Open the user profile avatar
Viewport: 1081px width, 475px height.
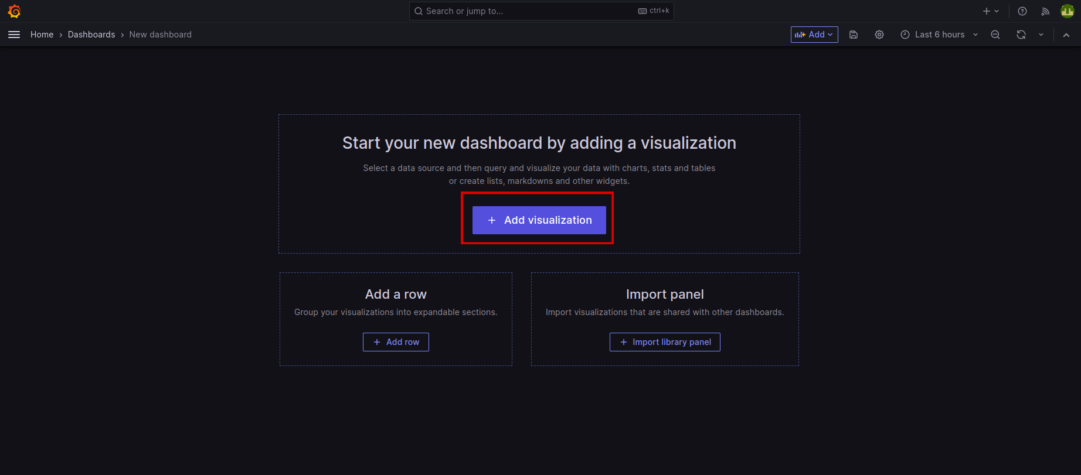[1068, 11]
